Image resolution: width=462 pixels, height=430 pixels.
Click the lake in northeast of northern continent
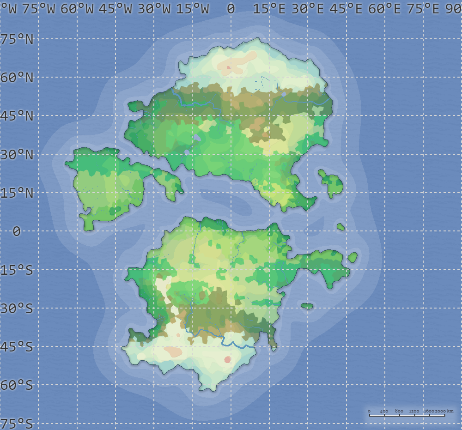point(284,94)
